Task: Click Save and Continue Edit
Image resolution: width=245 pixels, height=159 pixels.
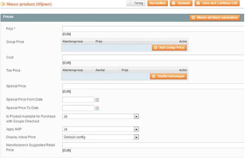Action: 217,3
